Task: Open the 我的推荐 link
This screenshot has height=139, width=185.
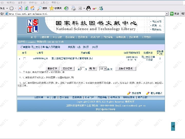Action: coord(136,93)
